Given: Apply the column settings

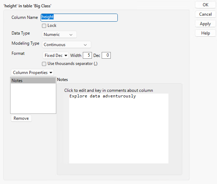Looking at the screenshot, I should [x=205, y=24].
